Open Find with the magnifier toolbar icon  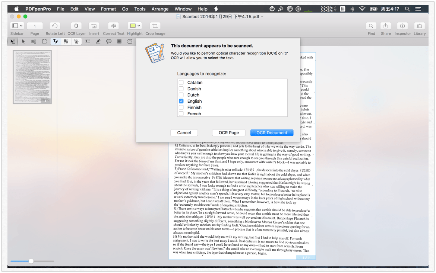pyautogui.click(x=371, y=26)
